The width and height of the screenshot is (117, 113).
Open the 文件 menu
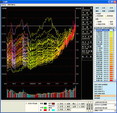tap(4, 5)
